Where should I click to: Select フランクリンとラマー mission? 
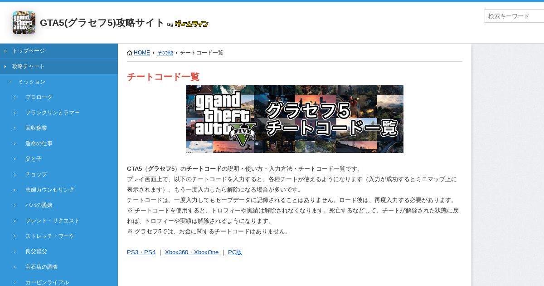point(59,113)
